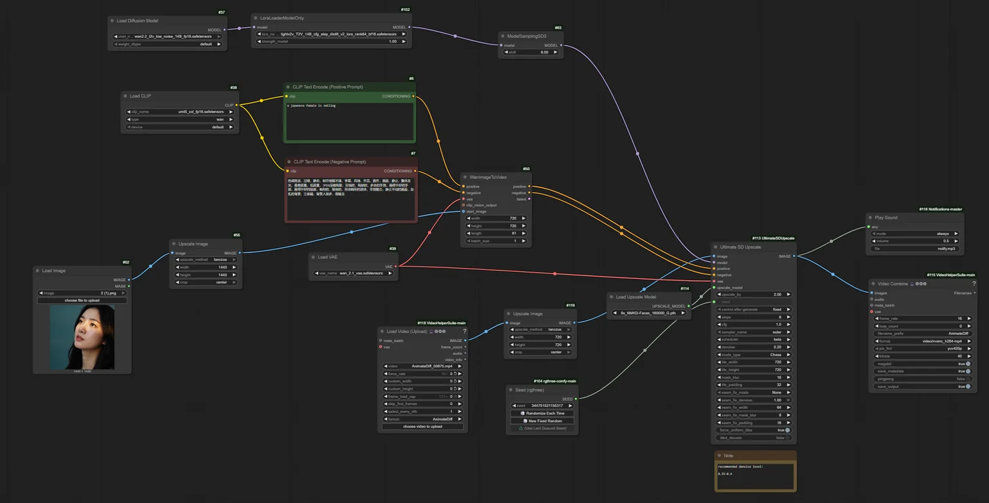The image size is (989, 503).
Task: Open the format dropdown showing video/nvenc_h264-mp4
Action: coord(923,341)
